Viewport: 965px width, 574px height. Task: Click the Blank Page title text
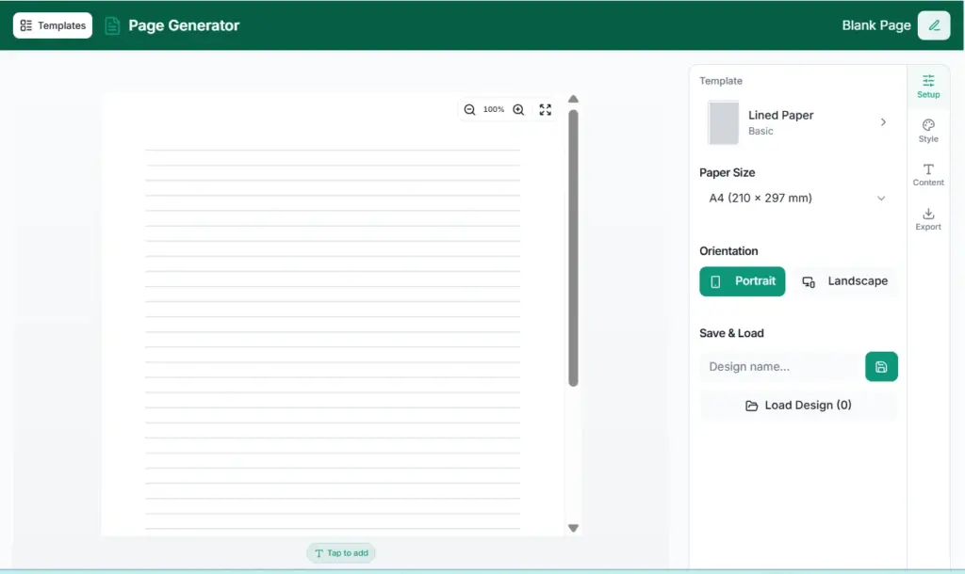pos(875,25)
